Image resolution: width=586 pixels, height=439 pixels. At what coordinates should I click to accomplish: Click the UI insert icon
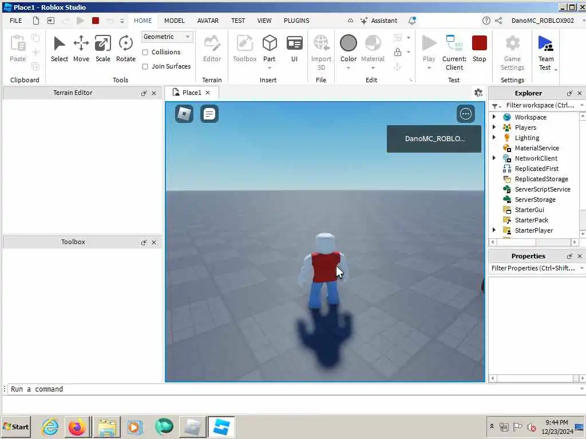tap(295, 43)
